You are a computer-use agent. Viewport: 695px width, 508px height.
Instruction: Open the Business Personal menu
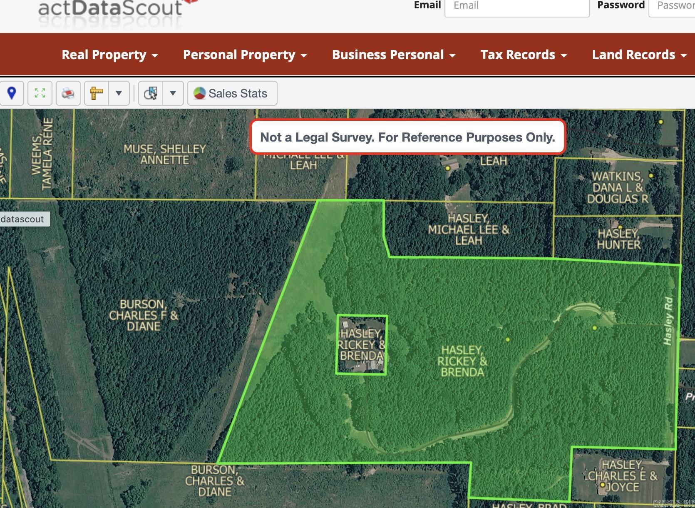tap(394, 55)
